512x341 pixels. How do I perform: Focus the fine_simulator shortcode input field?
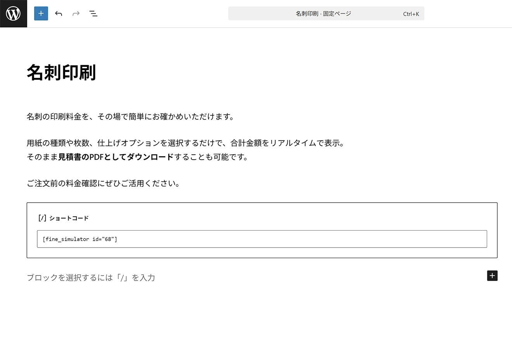262,239
